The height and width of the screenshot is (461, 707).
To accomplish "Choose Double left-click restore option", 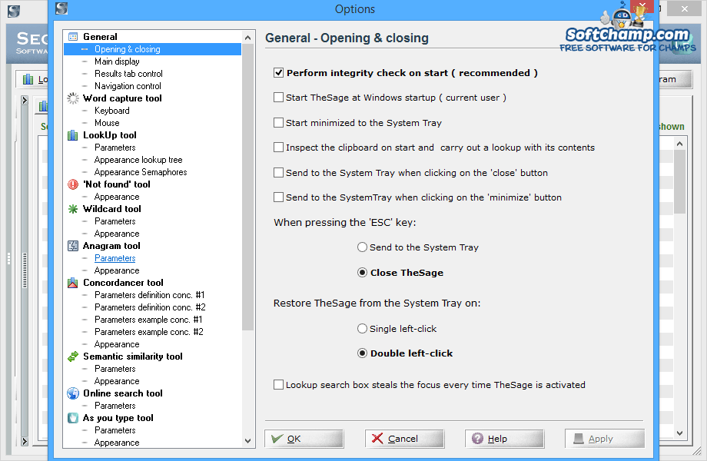I will click(x=362, y=353).
